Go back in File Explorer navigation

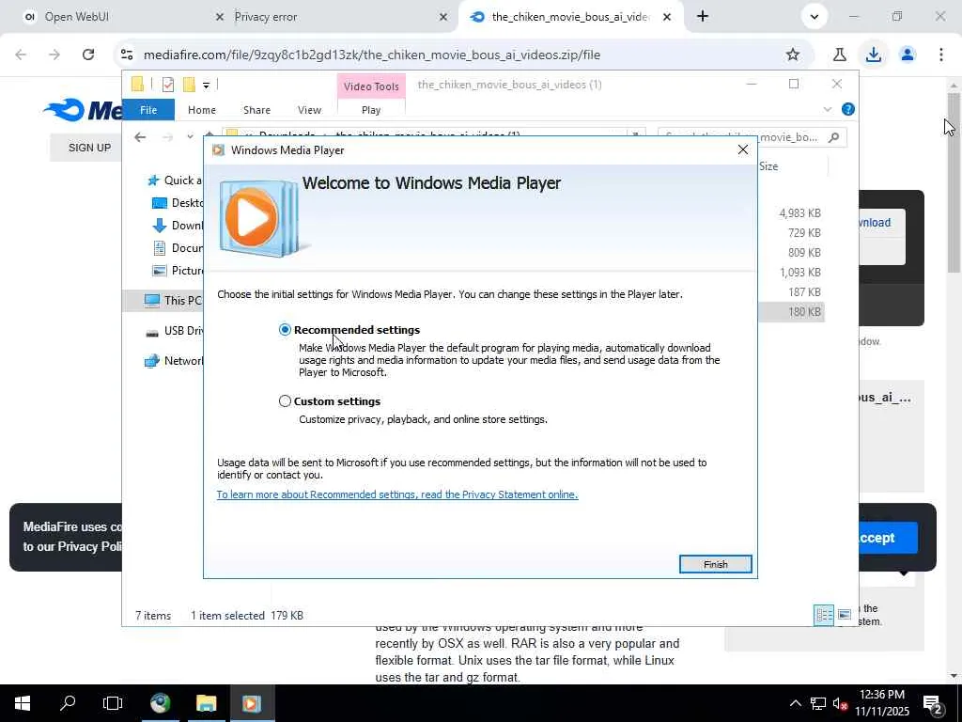[140, 137]
